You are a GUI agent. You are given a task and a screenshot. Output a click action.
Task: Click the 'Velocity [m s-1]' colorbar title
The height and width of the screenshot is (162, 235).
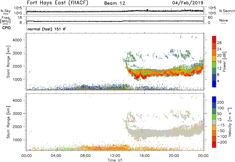(x=230, y=122)
